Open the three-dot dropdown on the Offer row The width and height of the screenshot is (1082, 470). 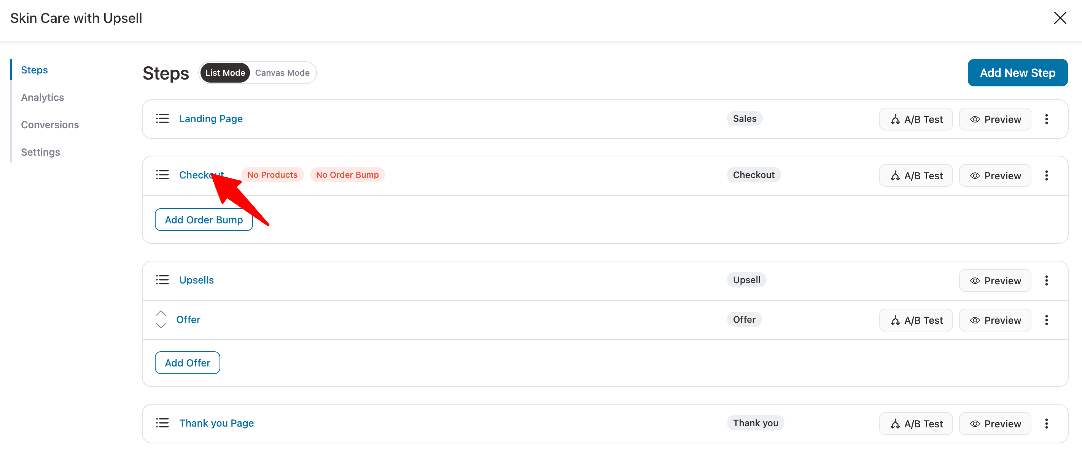(x=1046, y=320)
